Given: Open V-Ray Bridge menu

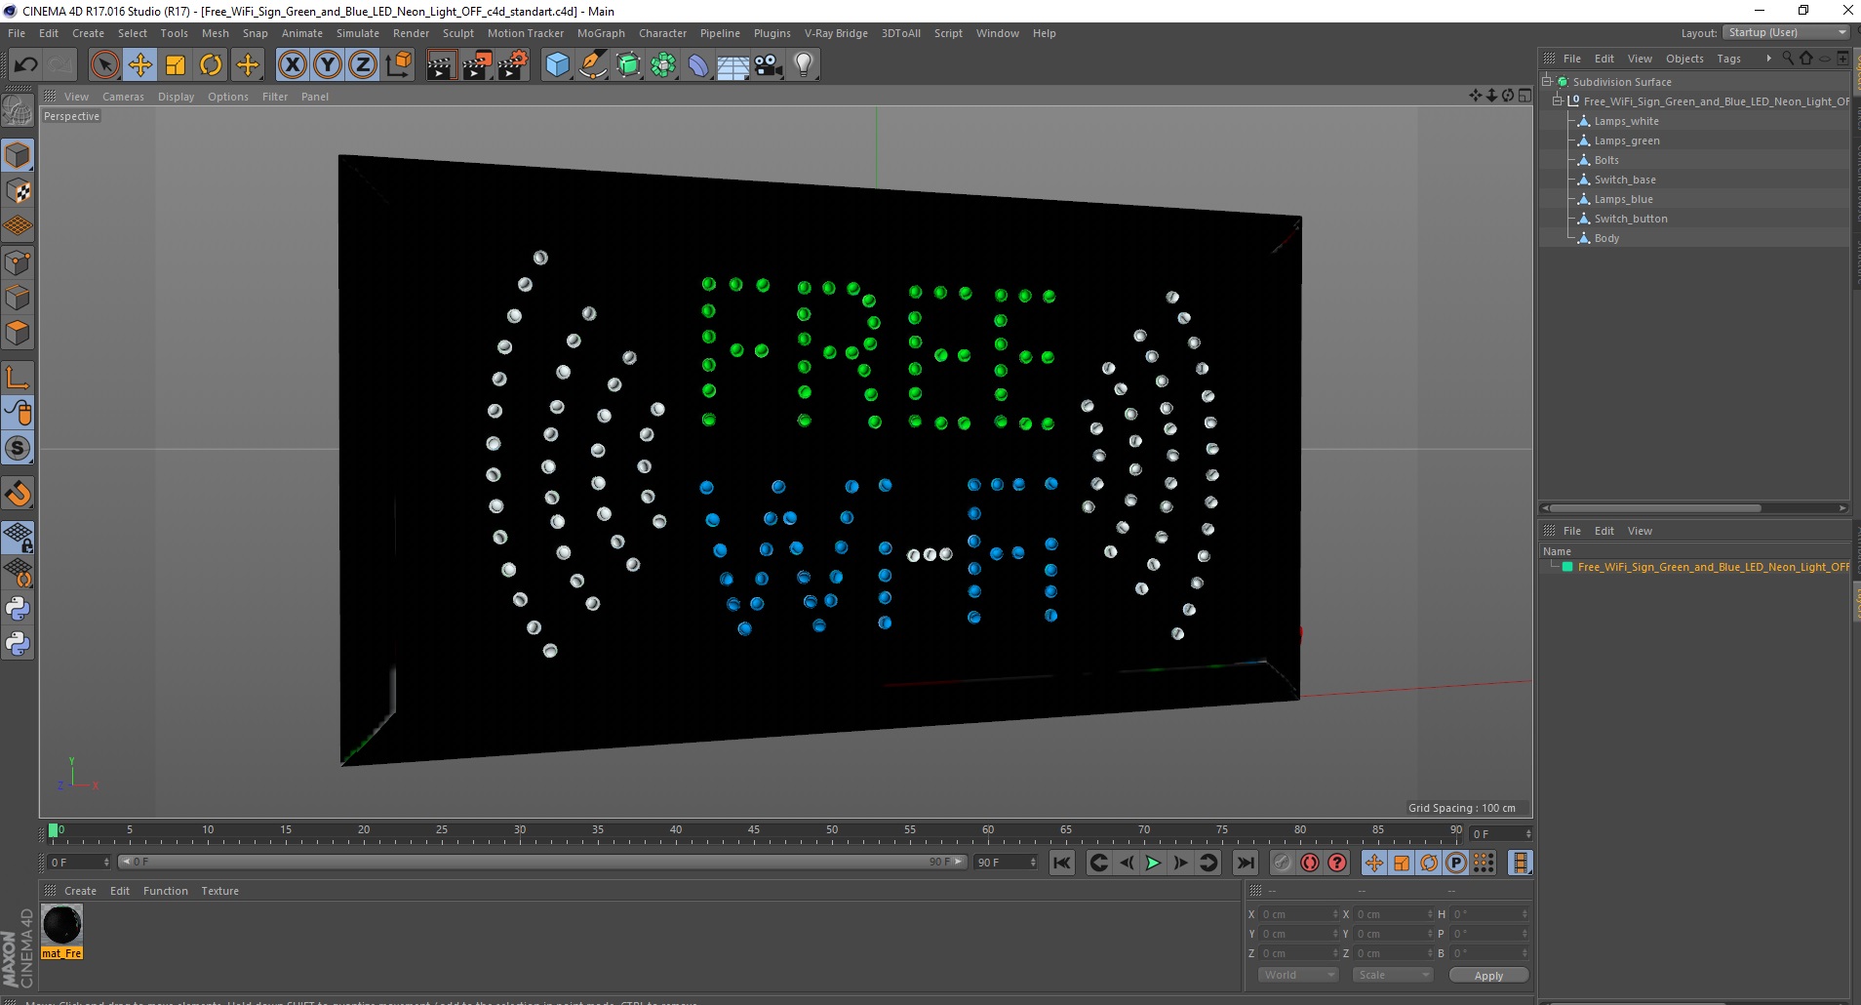Looking at the screenshot, I should click(x=836, y=33).
